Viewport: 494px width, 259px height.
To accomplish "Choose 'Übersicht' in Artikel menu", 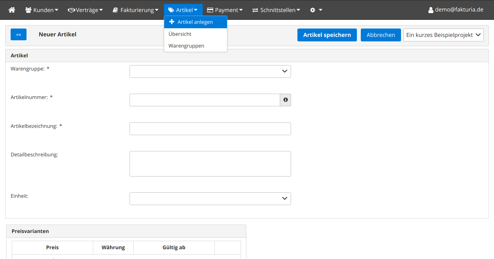I will coord(180,34).
